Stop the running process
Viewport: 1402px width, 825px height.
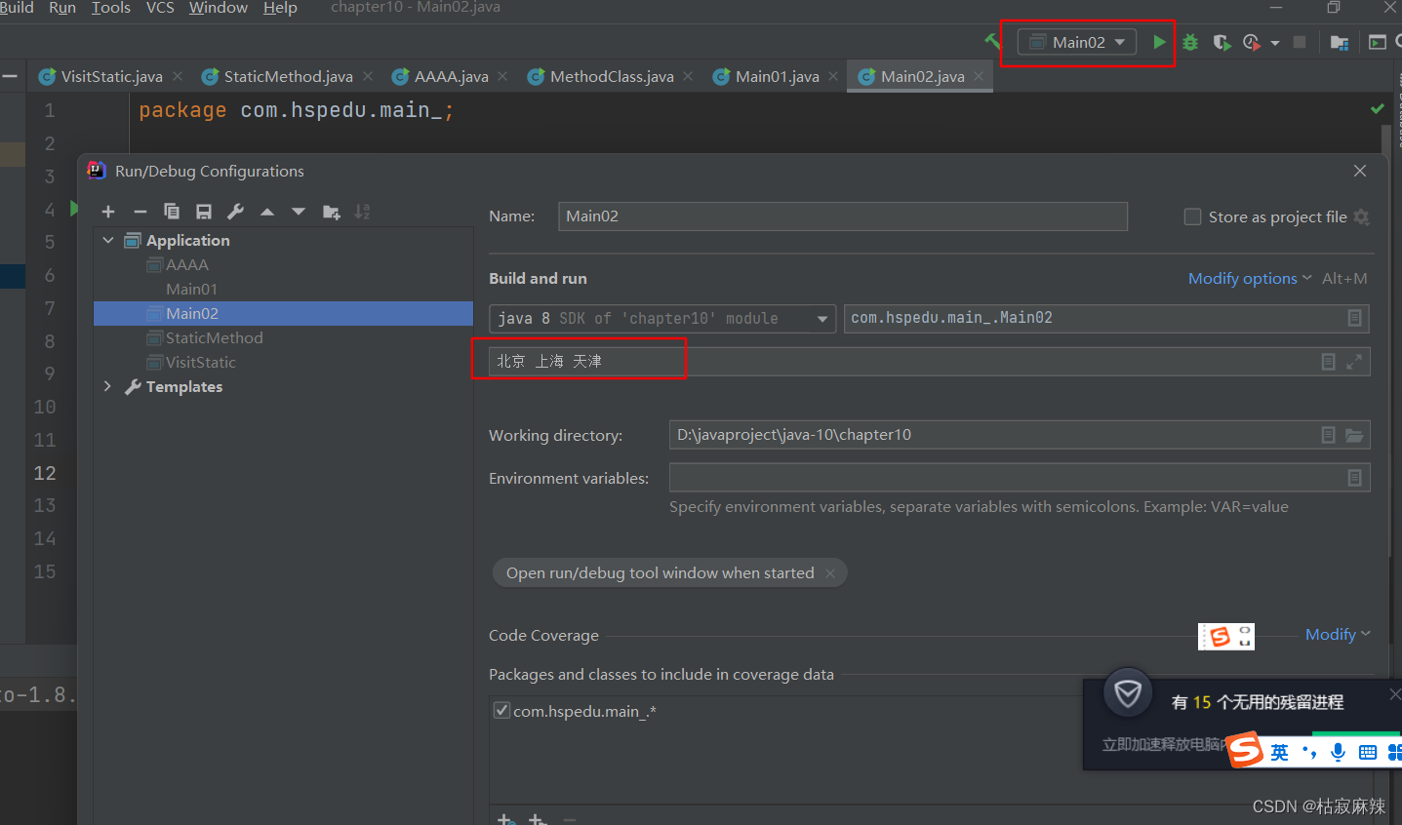point(1300,42)
